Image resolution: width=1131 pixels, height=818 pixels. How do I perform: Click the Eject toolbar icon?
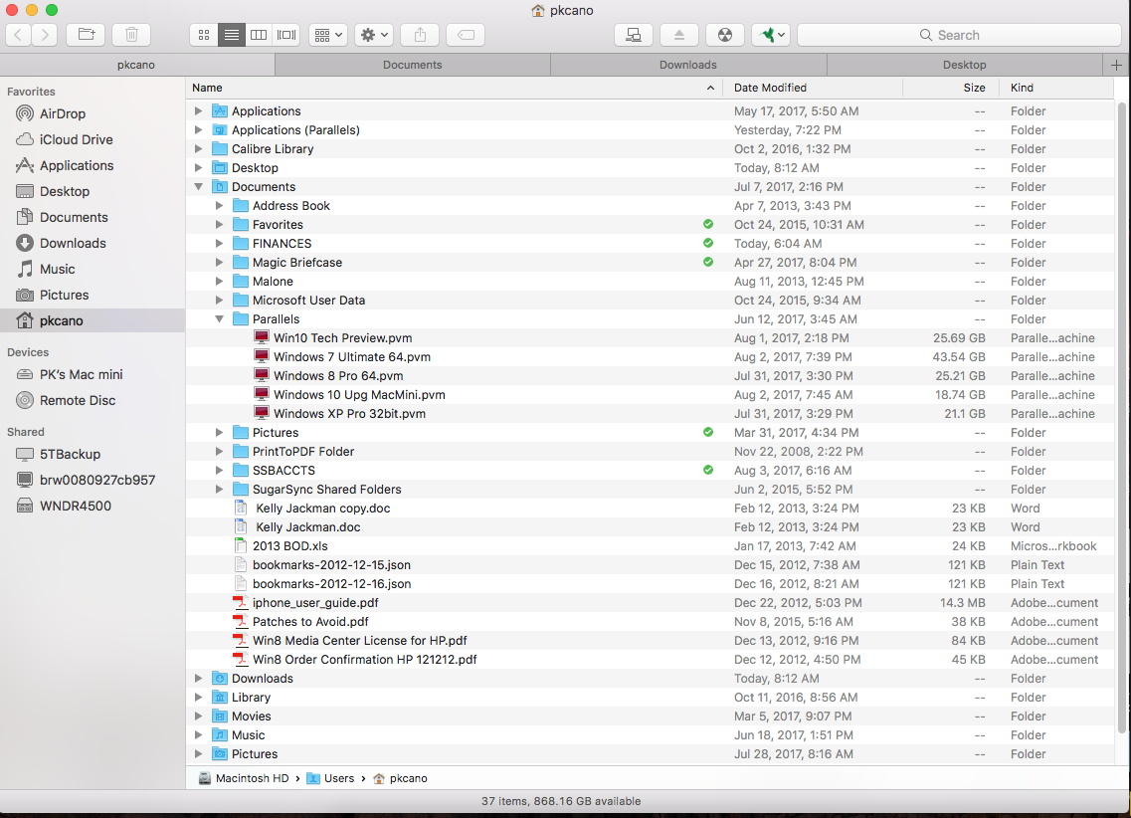679,35
